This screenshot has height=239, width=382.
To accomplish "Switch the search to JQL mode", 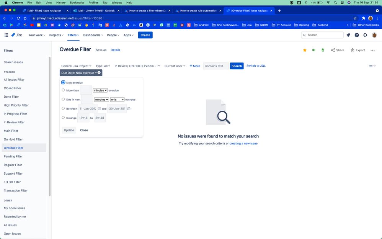I will (256, 66).
